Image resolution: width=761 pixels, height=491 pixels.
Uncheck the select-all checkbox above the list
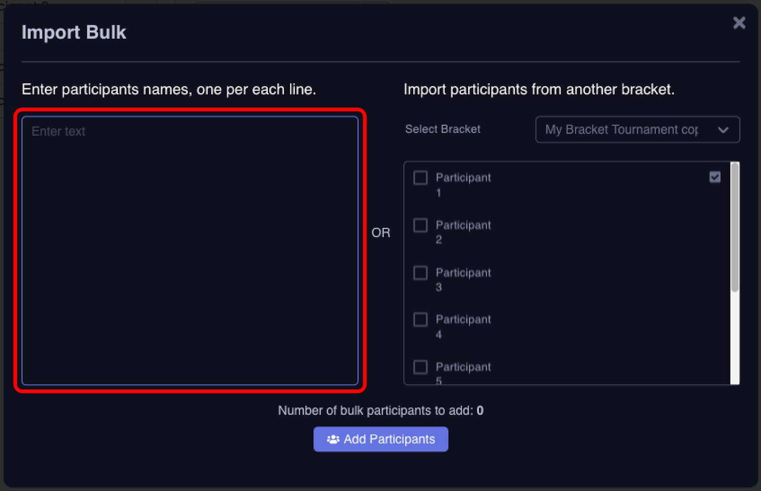click(715, 177)
